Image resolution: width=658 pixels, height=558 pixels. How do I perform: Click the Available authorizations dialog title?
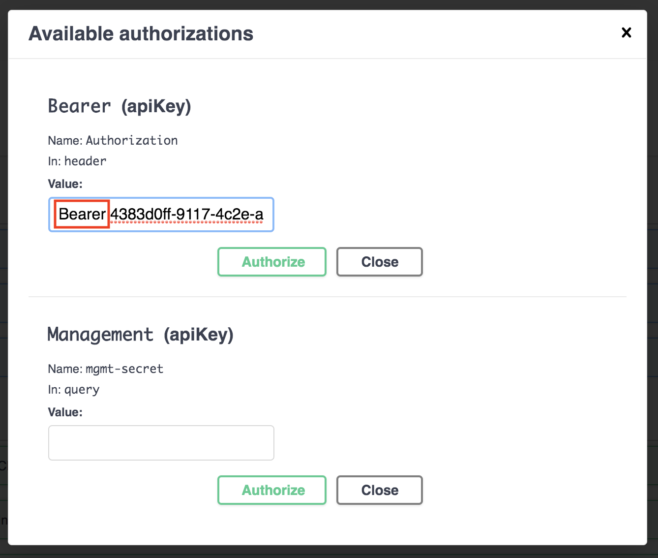[x=142, y=33]
